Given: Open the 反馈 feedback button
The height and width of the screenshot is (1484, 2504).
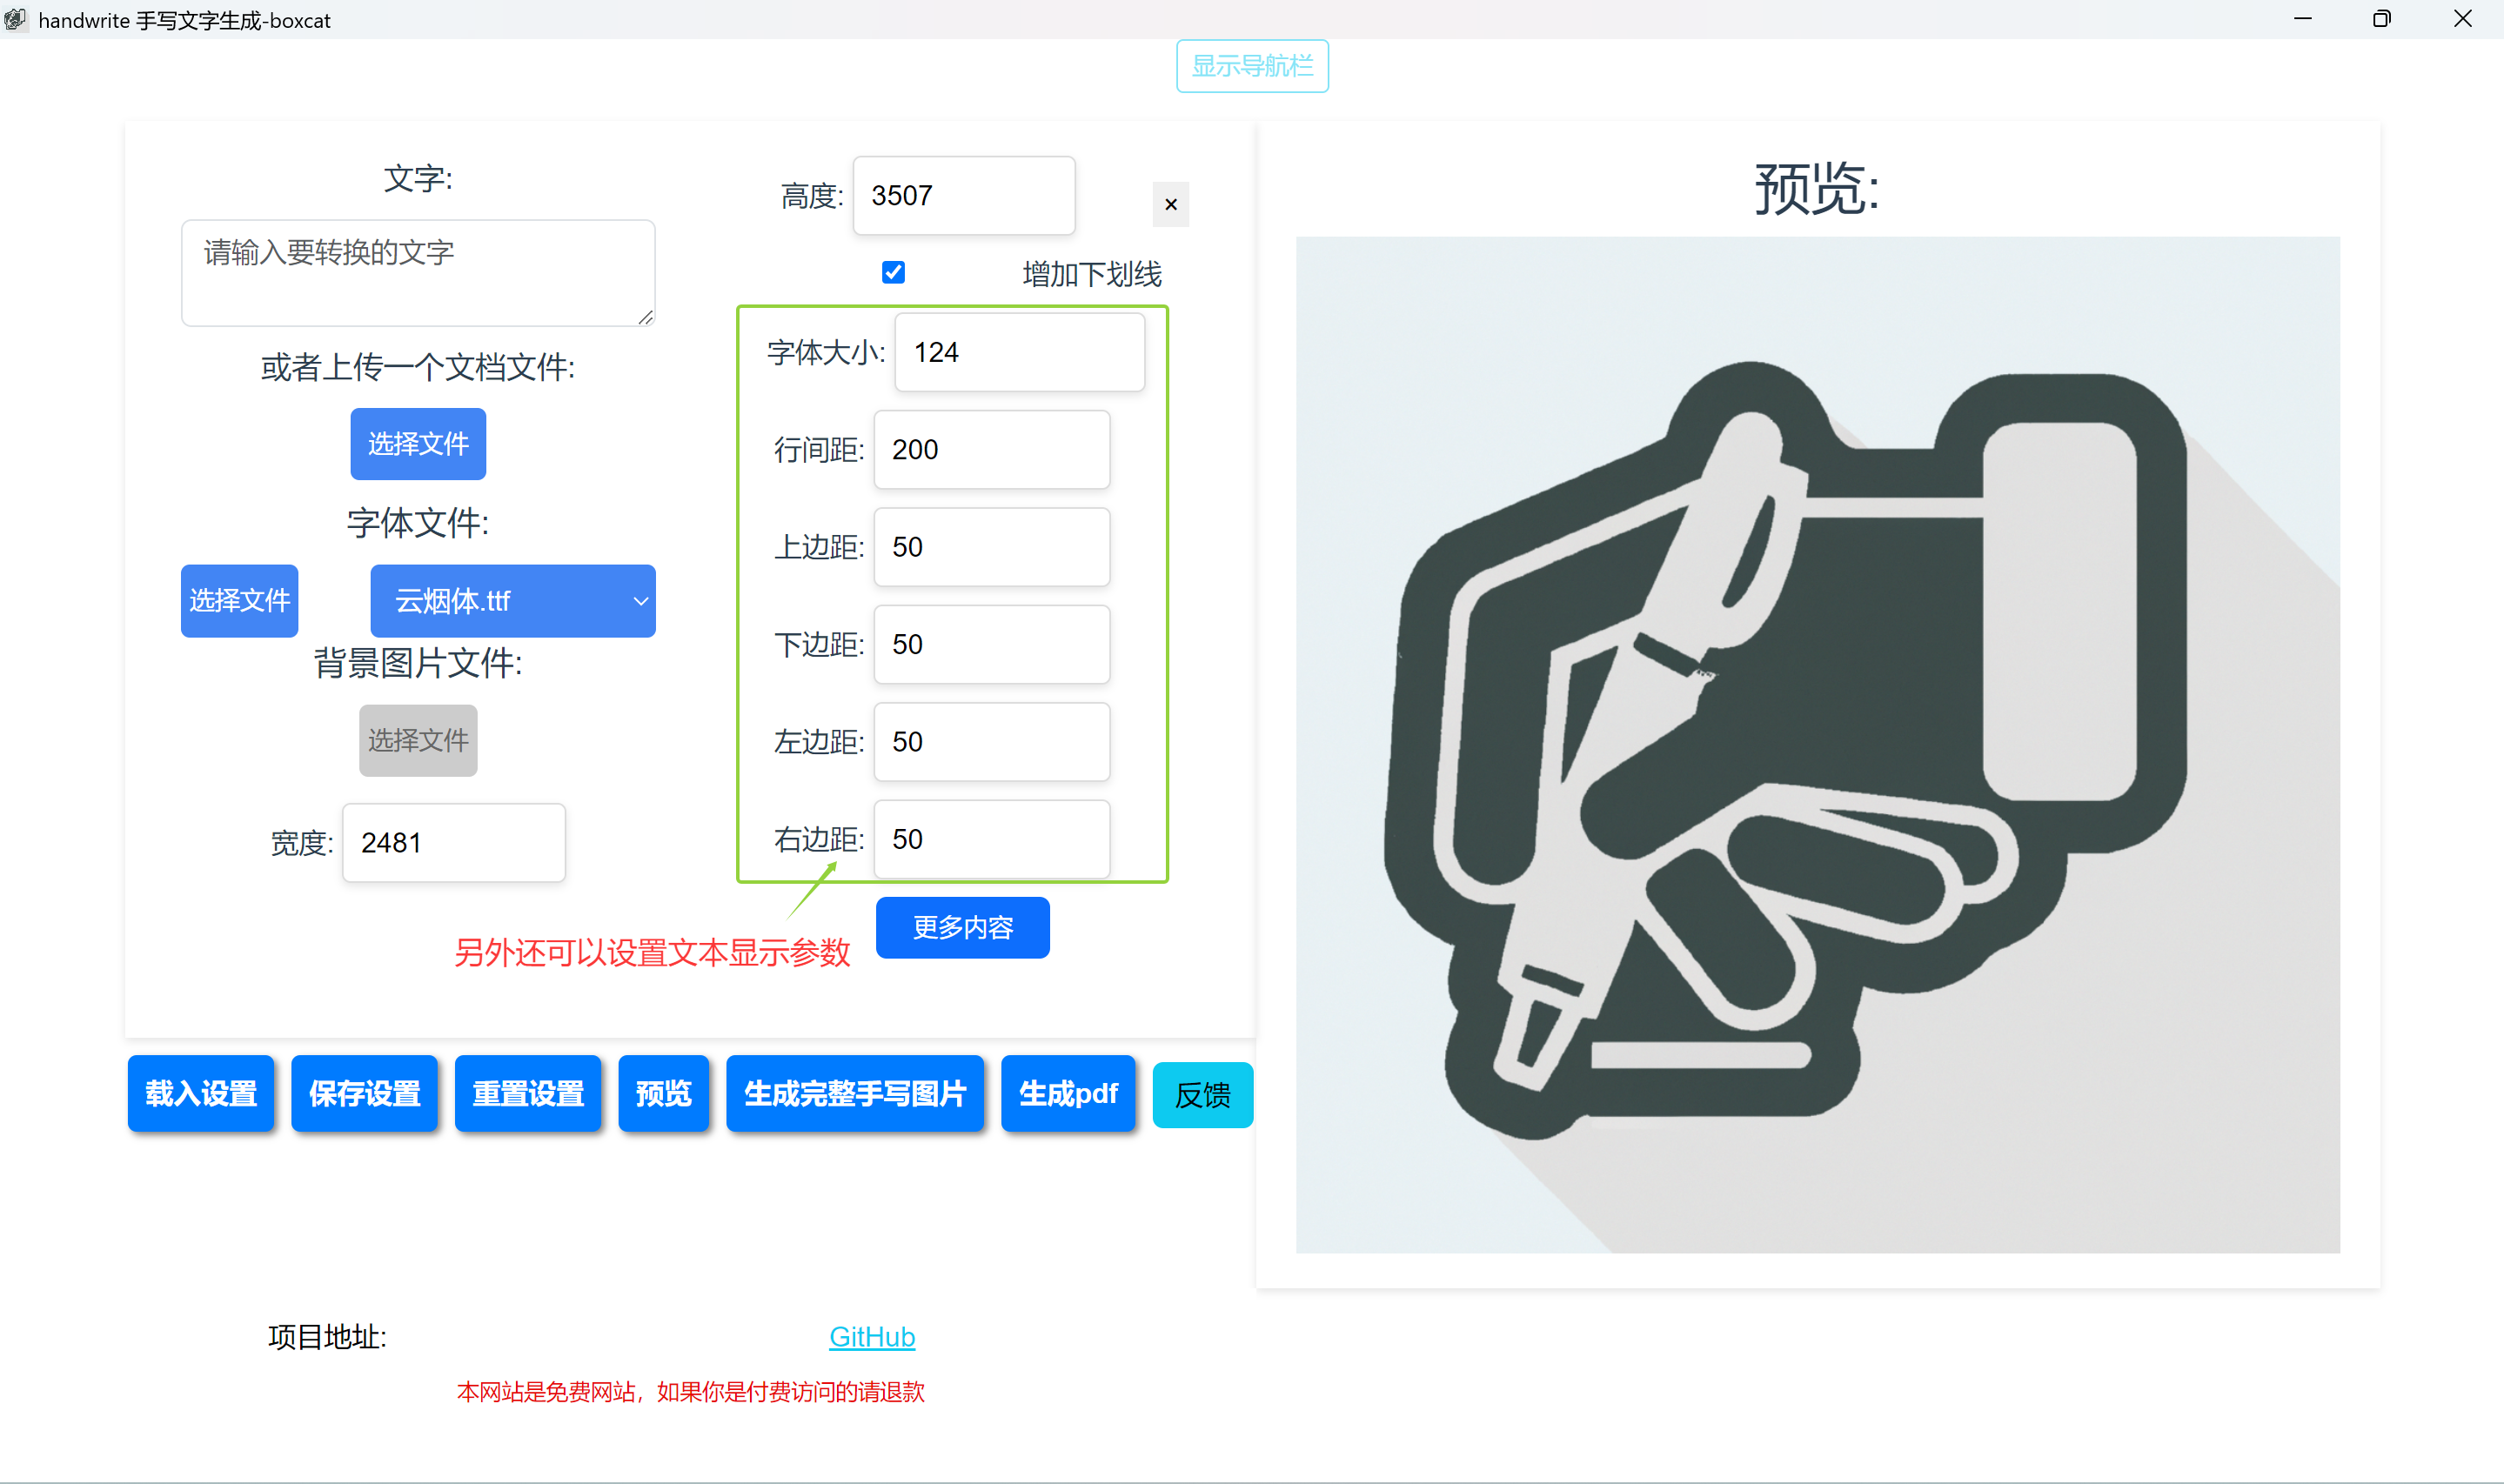Looking at the screenshot, I should point(1203,1096).
